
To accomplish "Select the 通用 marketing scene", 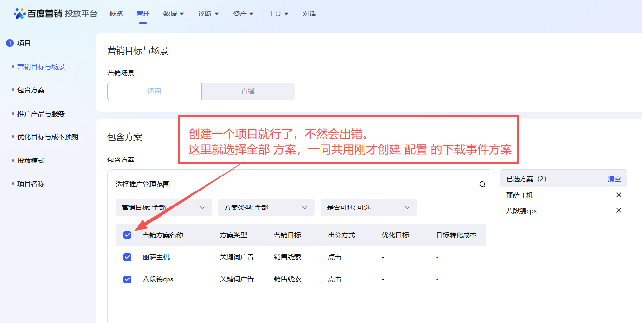I will [154, 91].
